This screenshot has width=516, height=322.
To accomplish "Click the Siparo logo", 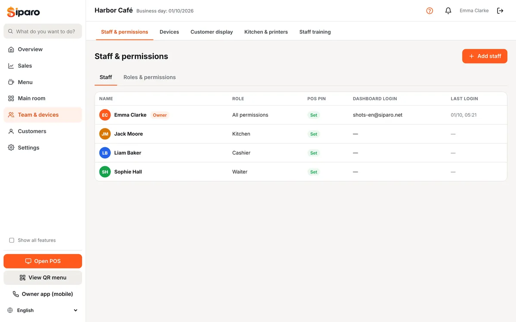I will pos(24,12).
